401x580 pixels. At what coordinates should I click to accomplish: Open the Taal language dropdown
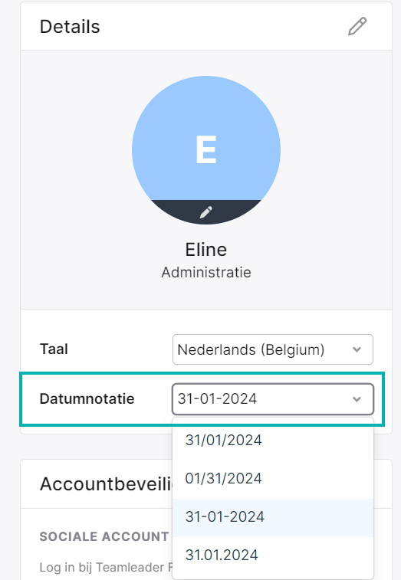tap(273, 349)
